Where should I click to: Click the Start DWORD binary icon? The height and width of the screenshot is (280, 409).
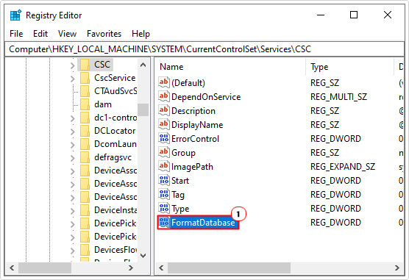164,180
